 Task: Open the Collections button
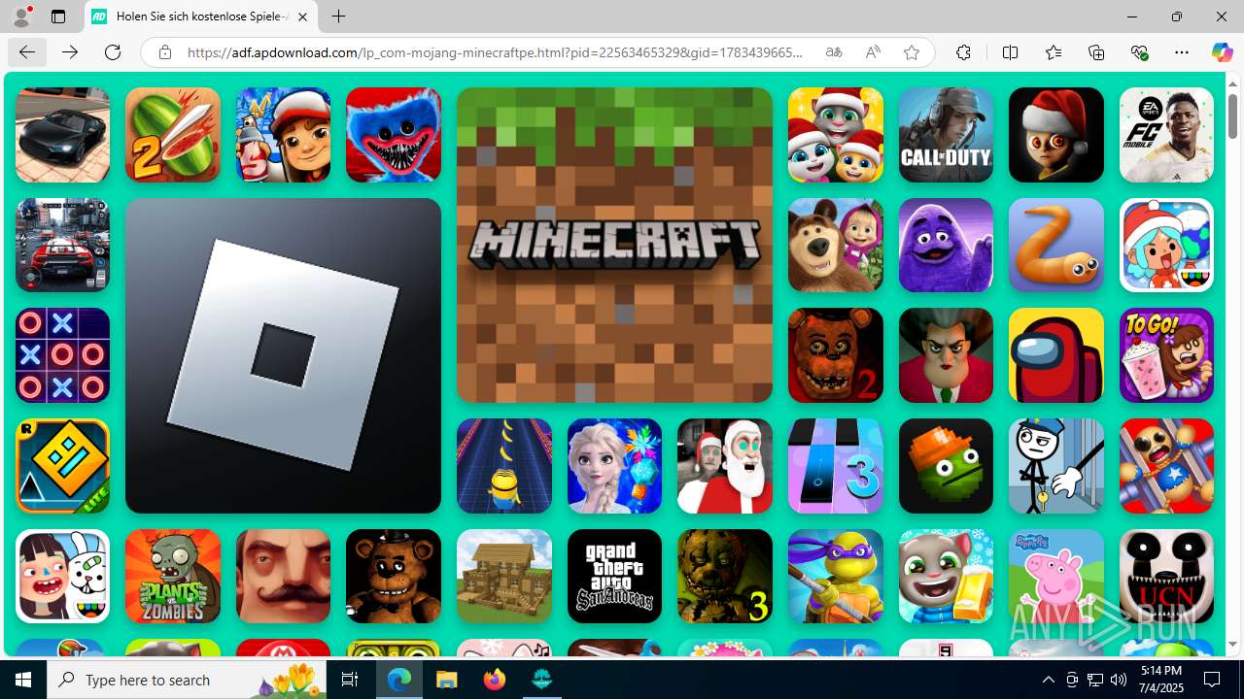(1096, 52)
